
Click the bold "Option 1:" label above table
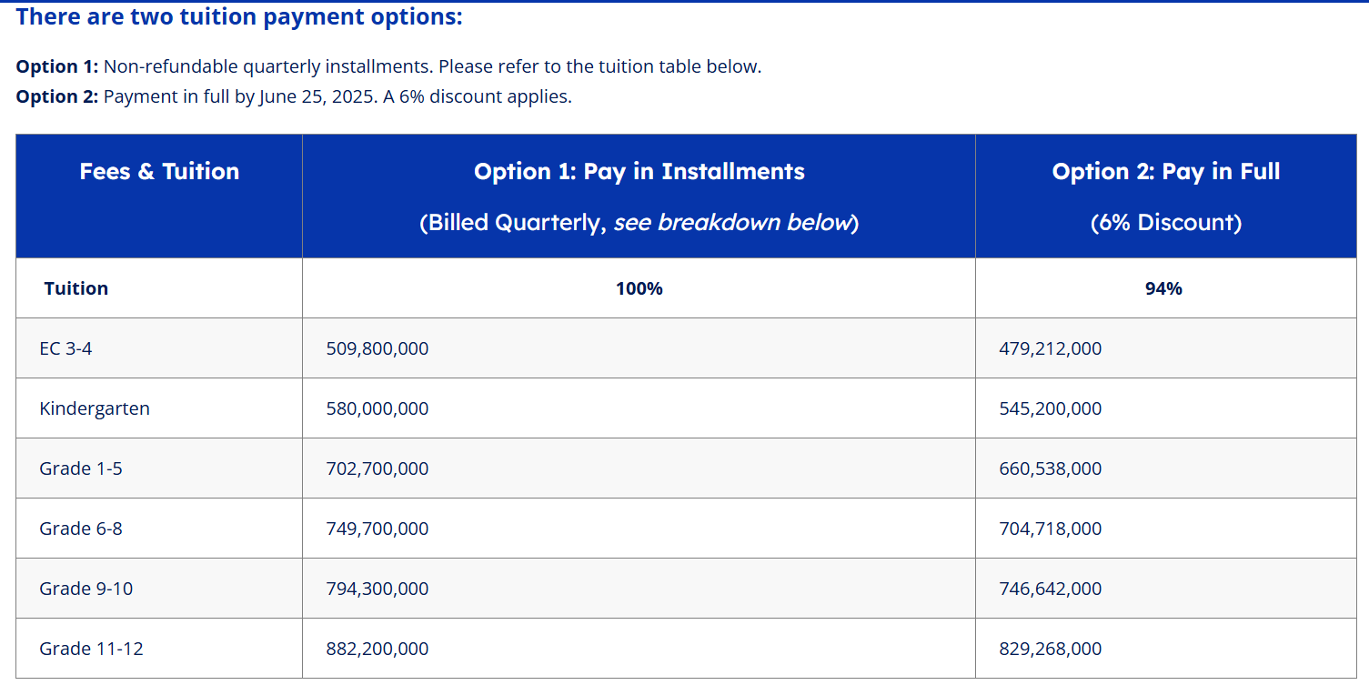coord(56,66)
